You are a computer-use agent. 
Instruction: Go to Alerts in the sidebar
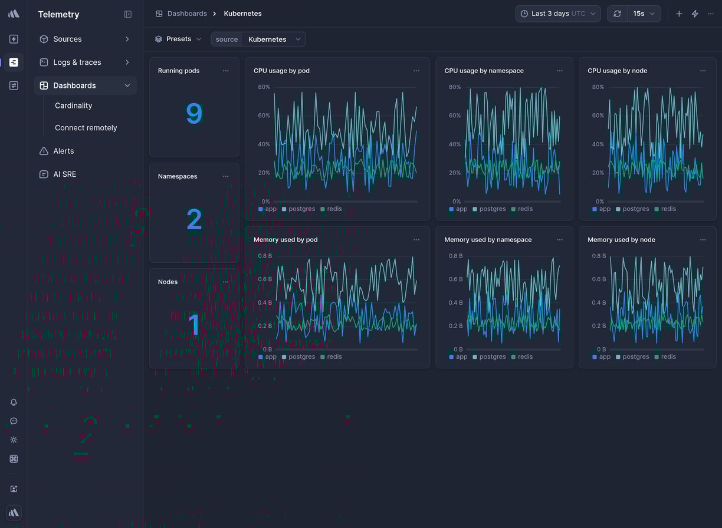point(64,151)
